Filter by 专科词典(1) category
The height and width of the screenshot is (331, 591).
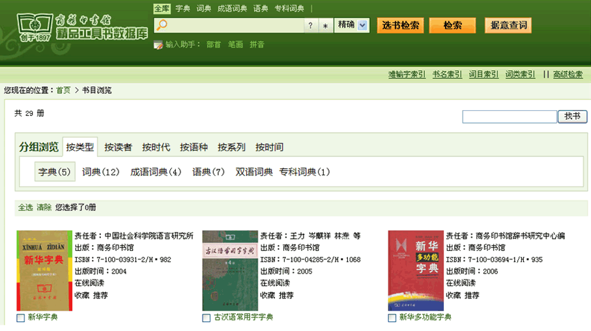304,172
